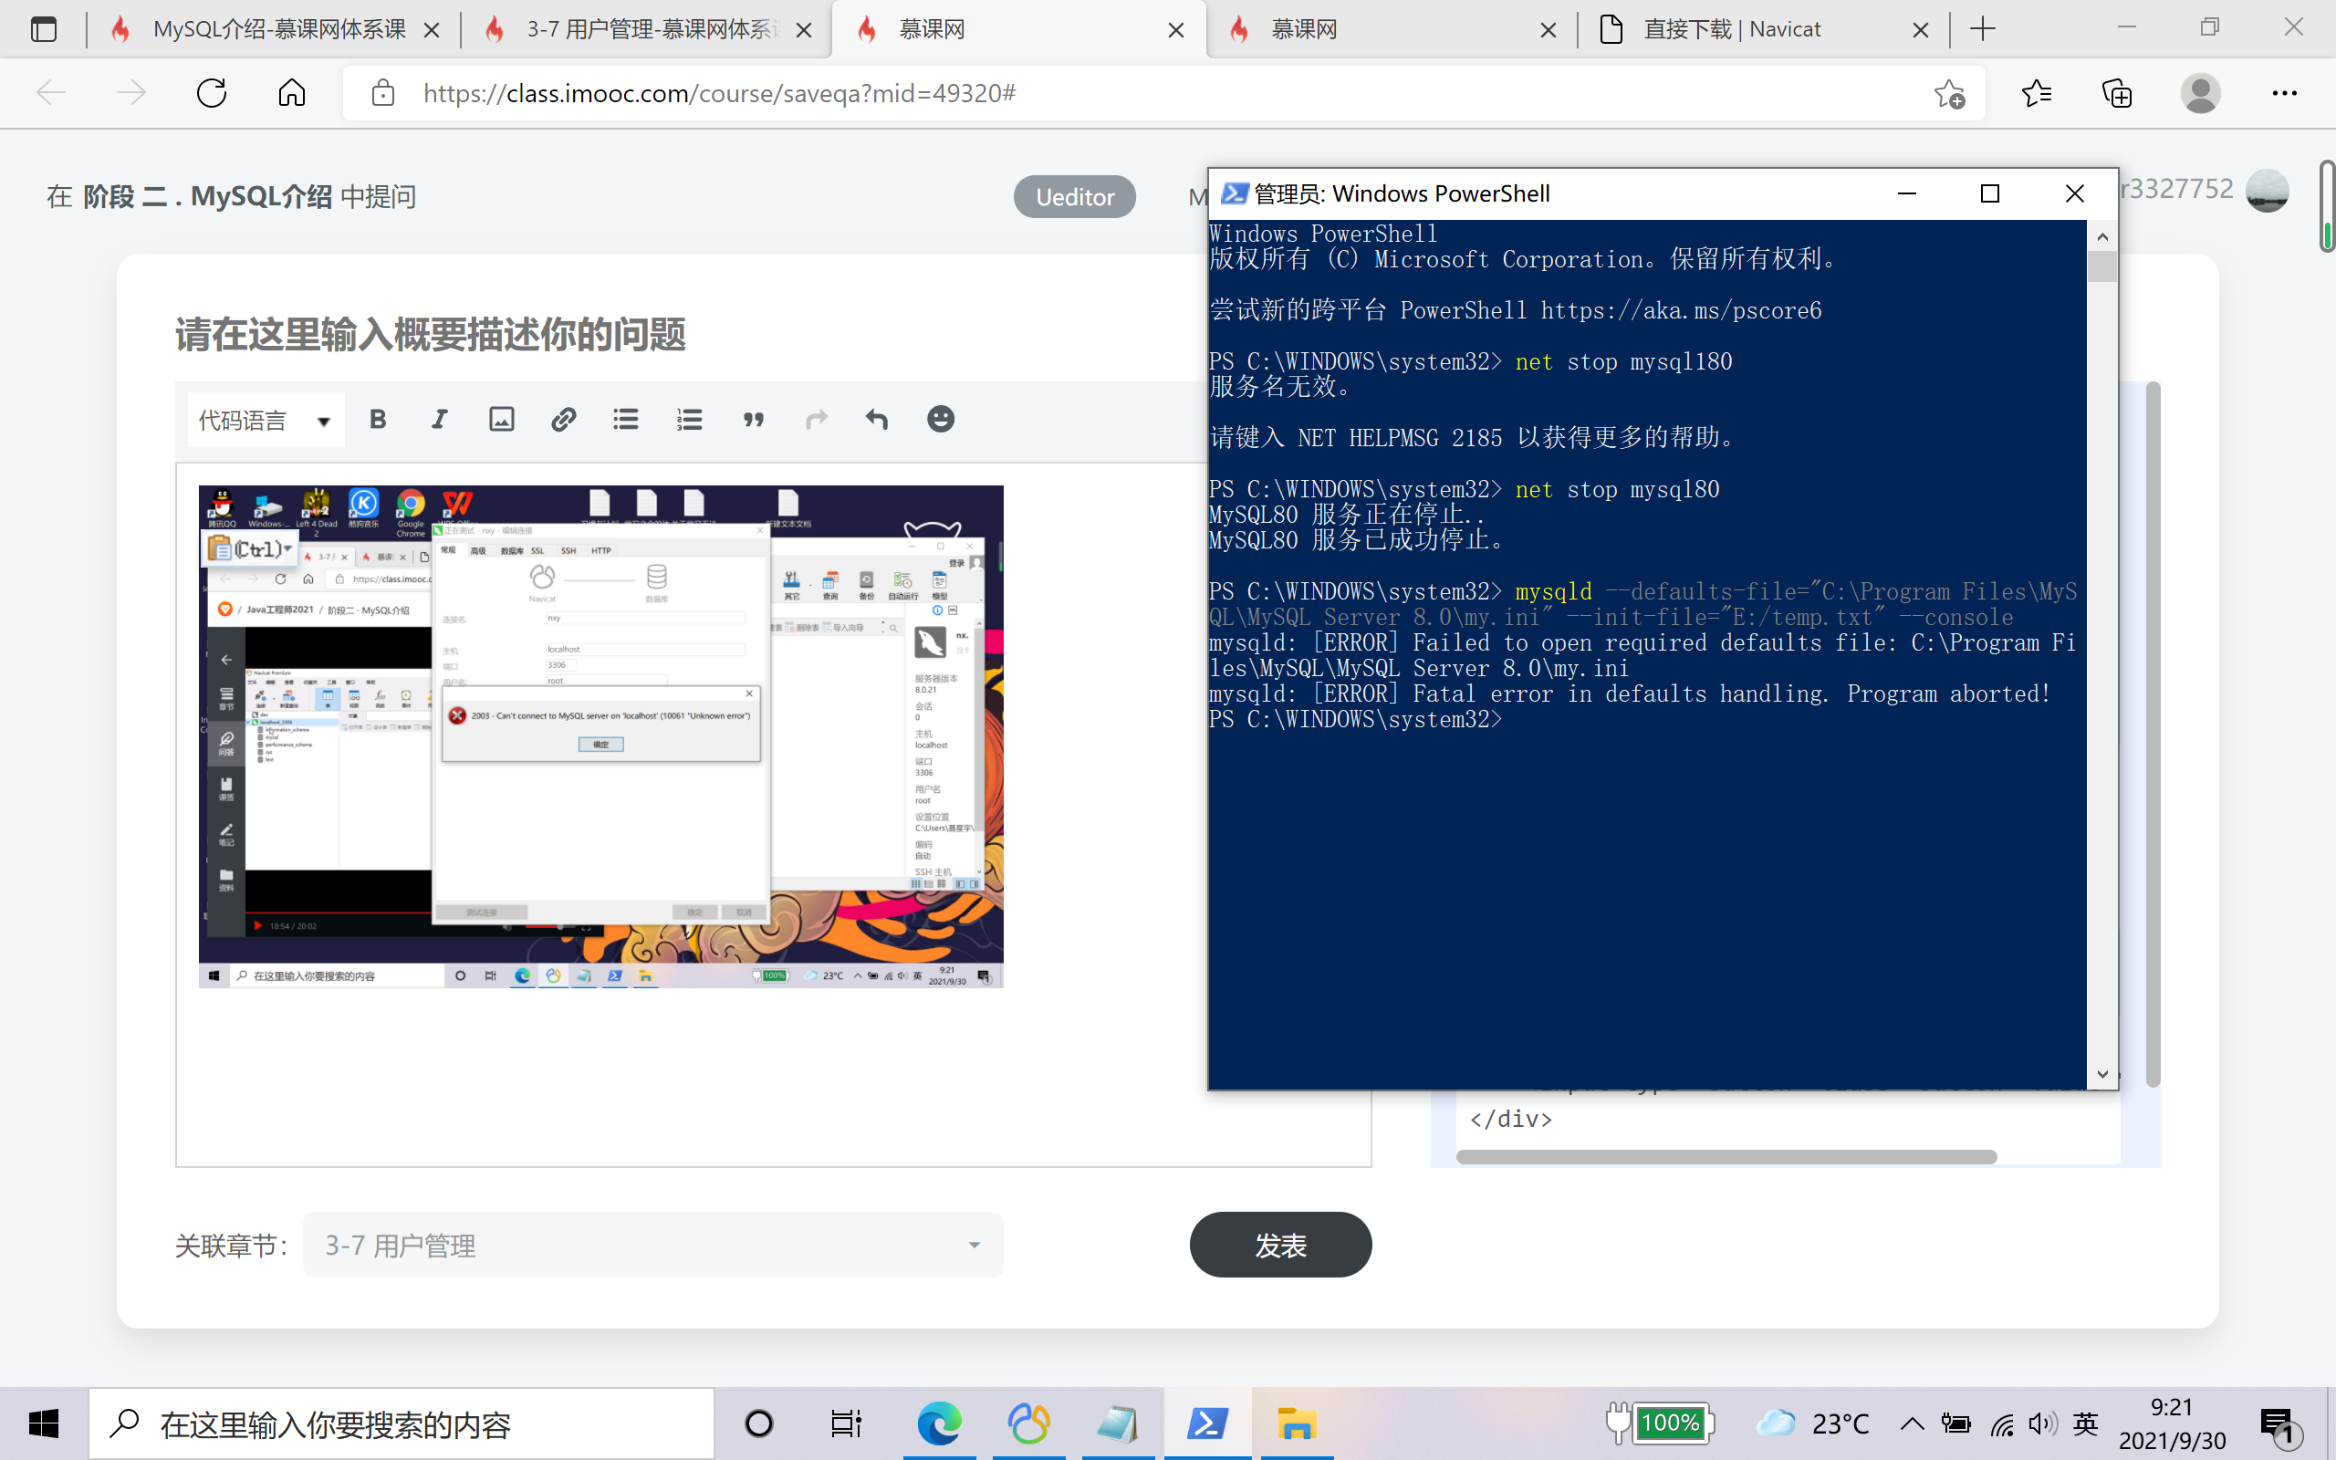Toggle italic formatting in the editor toolbar
Image resolution: width=2336 pixels, height=1460 pixels.
tap(439, 419)
